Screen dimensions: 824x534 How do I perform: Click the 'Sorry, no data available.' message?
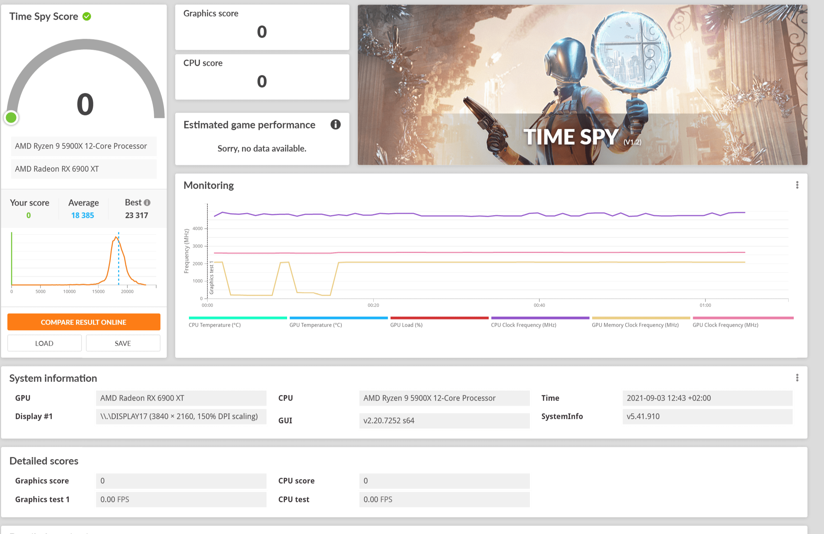pyautogui.click(x=262, y=149)
